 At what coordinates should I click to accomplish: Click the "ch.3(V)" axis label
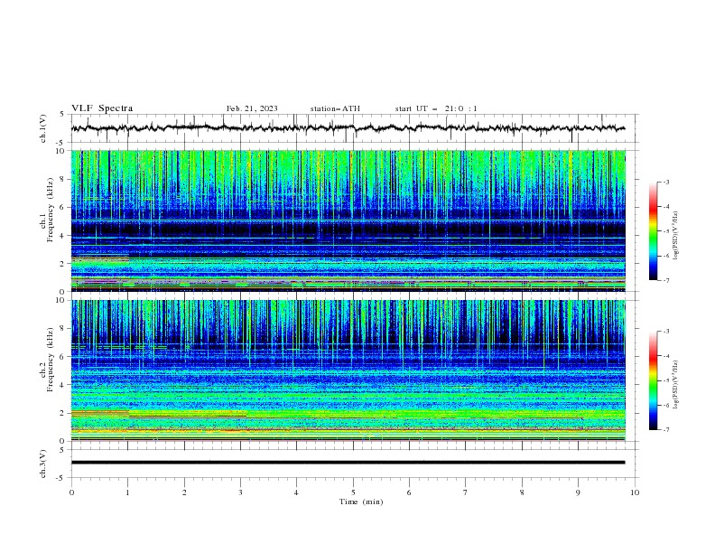[43, 464]
